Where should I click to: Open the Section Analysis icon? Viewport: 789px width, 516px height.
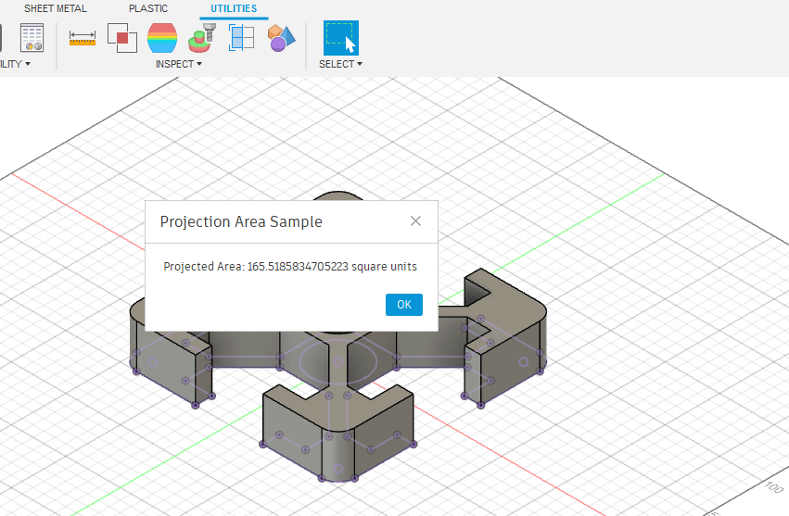click(242, 38)
